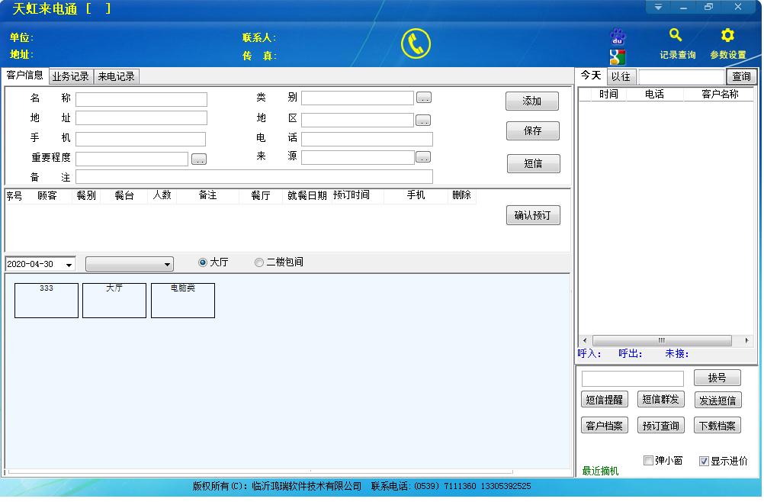Open the 重要程度 browse button
The image size is (764, 502).
click(199, 159)
